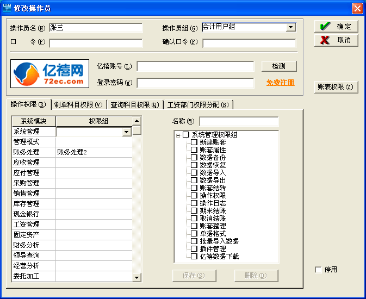Switch to the 制单科目权限 tab
The height and width of the screenshot is (299, 366).
click(x=78, y=104)
